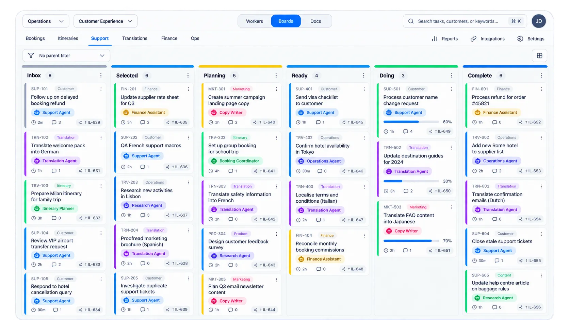Click Research Agent badge on TRV-203
The width and height of the screenshot is (569, 320).
coord(143,205)
